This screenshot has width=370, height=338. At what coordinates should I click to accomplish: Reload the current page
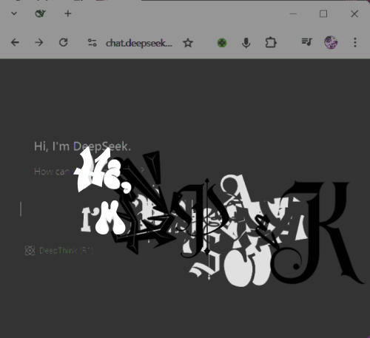[64, 43]
